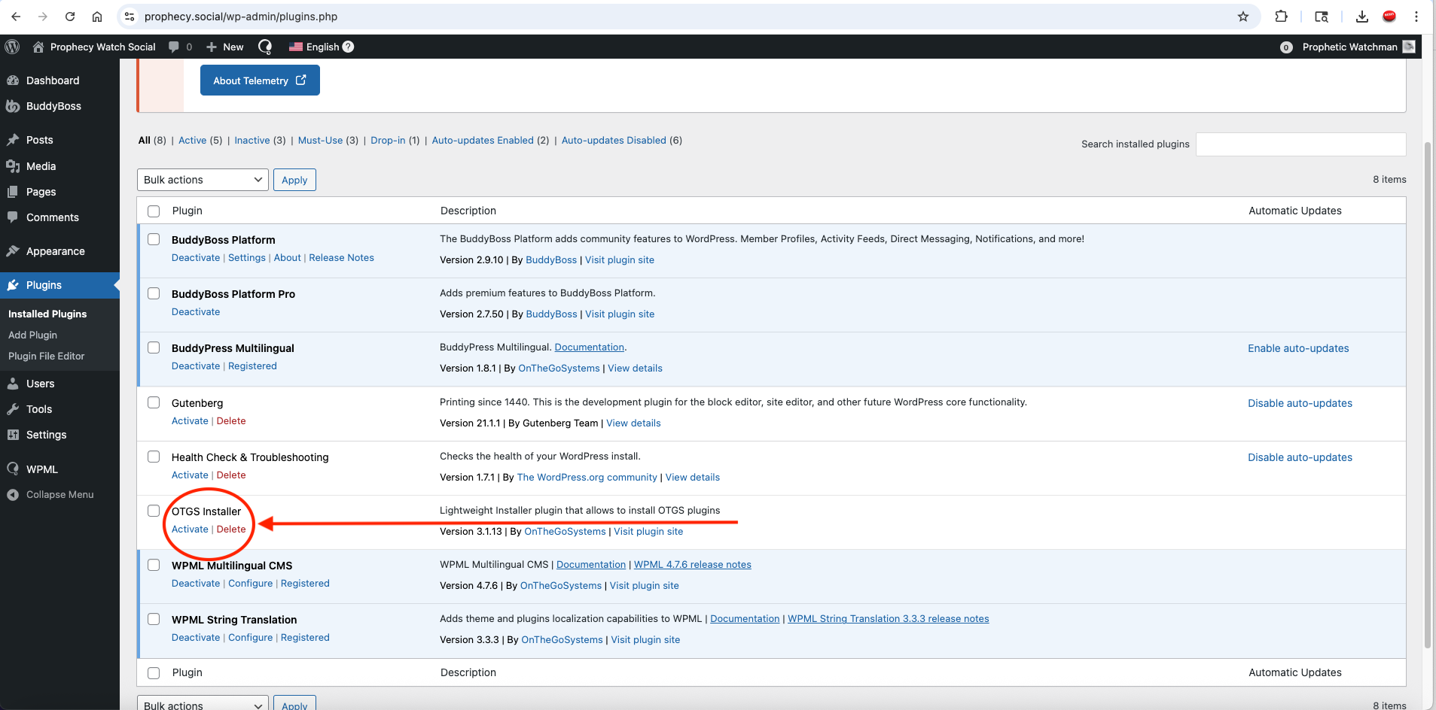The image size is (1436, 710).
Task: Reload the page with refresh icon
Action: (70, 17)
